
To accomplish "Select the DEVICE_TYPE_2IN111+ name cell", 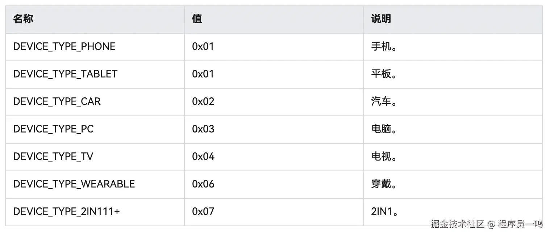I will point(66,212).
